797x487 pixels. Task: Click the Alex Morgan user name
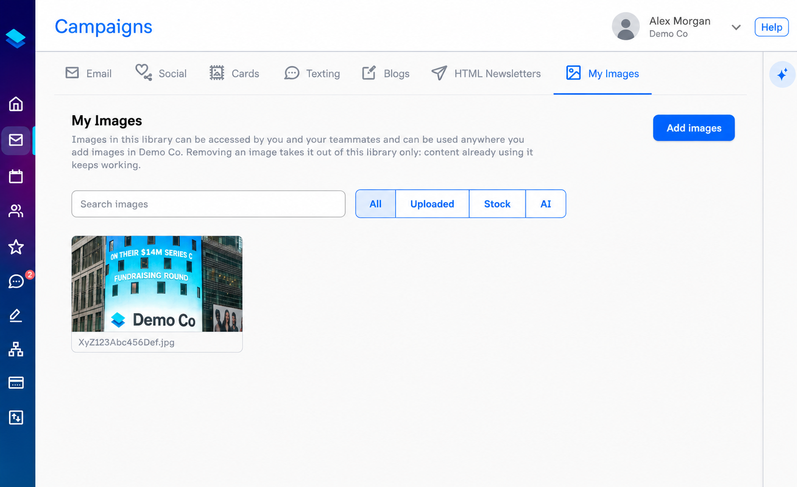(680, 21)
